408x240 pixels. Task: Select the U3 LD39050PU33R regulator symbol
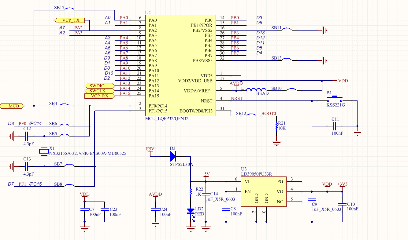tap(264, 191)
